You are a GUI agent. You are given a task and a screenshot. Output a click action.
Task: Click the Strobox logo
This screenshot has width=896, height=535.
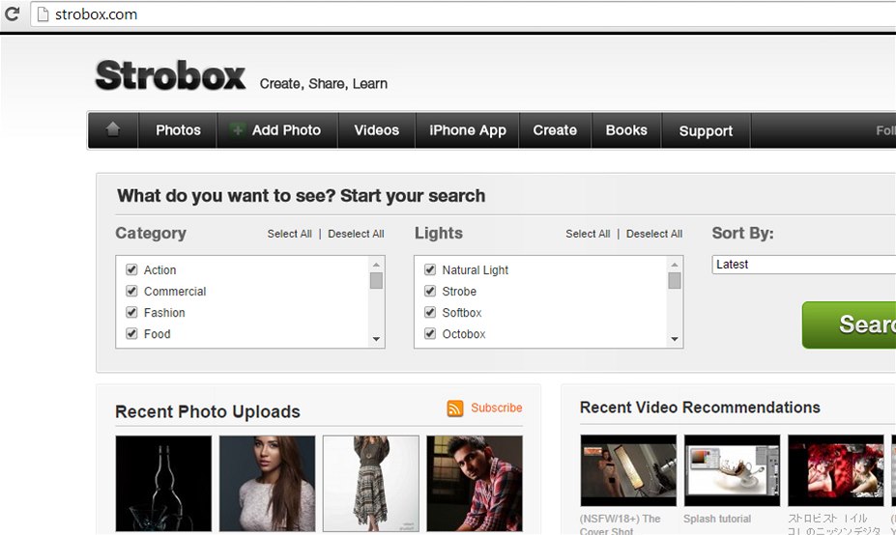170,75
